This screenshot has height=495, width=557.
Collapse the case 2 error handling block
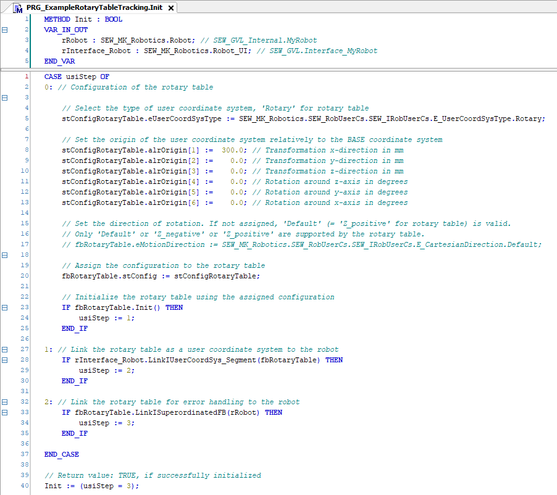coord(5,402)
